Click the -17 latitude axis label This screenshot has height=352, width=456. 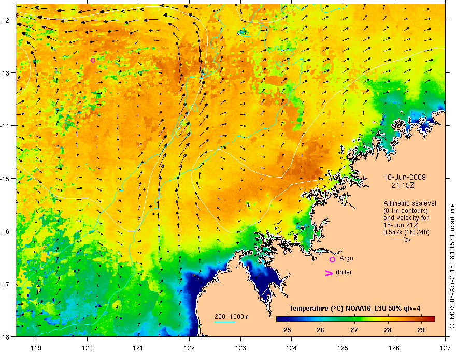(x=6, y=284)
